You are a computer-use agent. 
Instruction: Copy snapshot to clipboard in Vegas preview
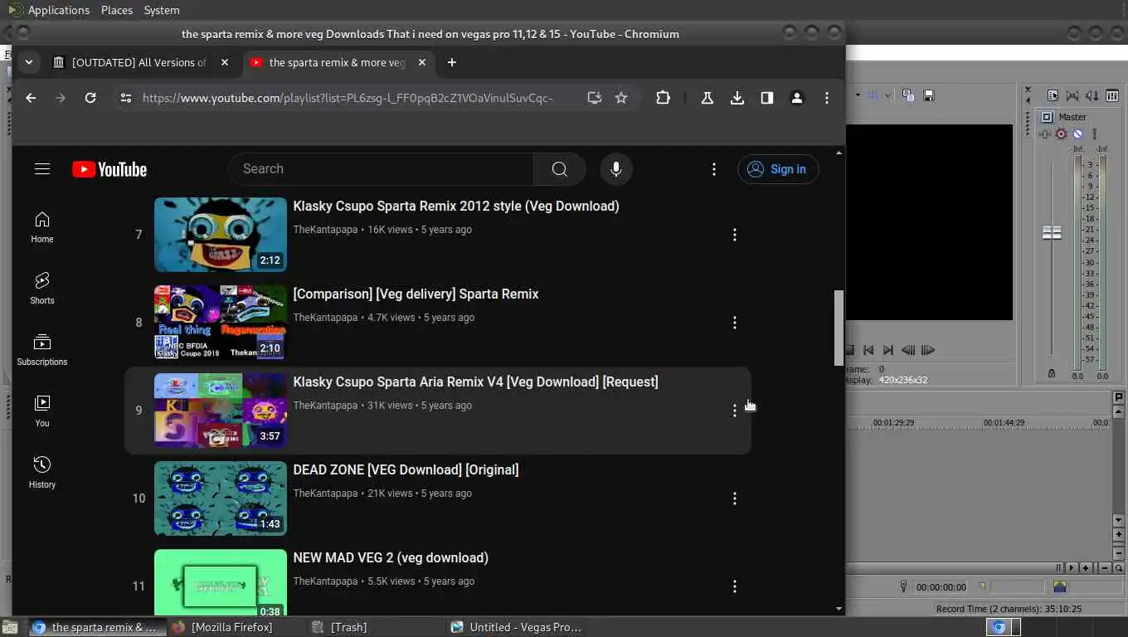908,95
